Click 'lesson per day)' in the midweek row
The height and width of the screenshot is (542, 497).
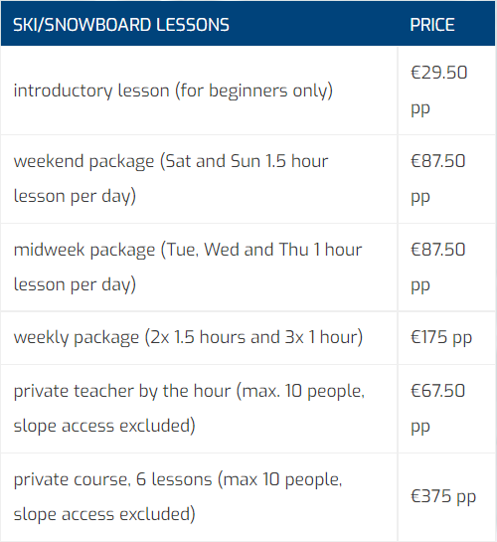[x=75, y=285]
